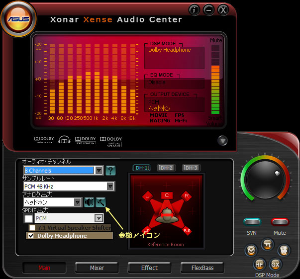Image resolution: width=300 pixels, height=279 pixels.
Task: Activate the music disc DSP mode
Action: coord(251,251)
